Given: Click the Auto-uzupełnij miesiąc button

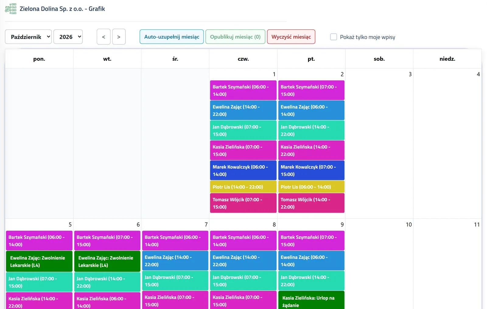Looking at the screenshot, I should [x=172, y=37].
